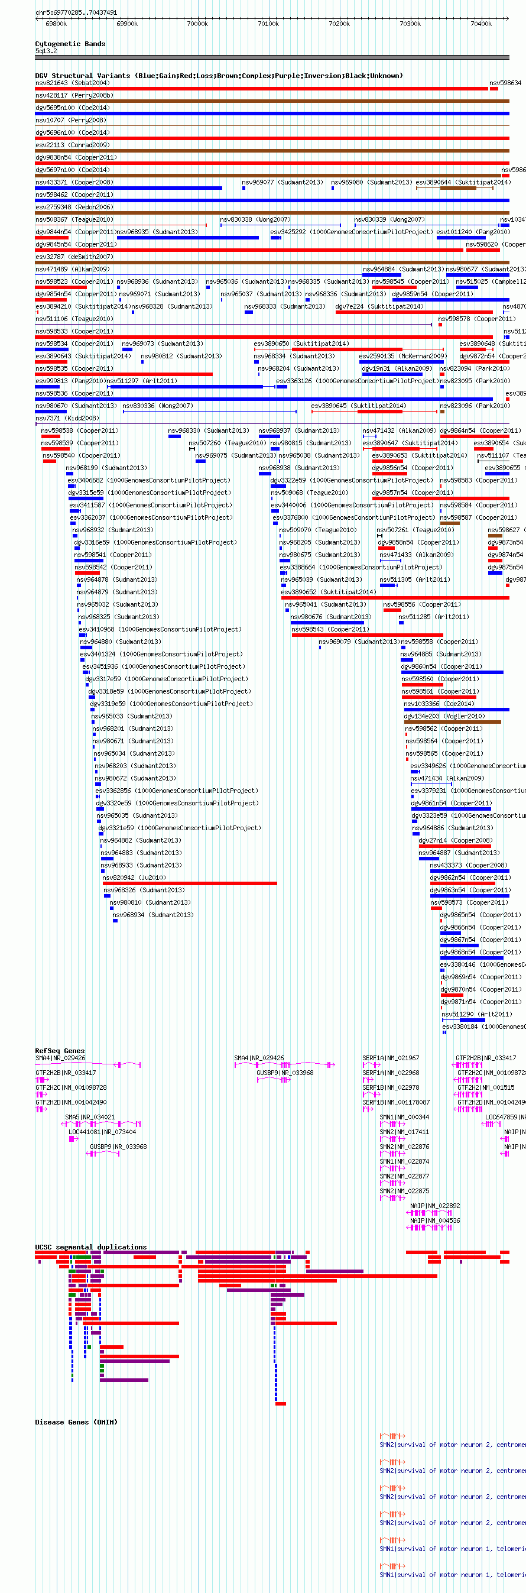Select the 5q13.2 band label
This screenshot has width=526, height=1593.
click(x=46, y=51)
